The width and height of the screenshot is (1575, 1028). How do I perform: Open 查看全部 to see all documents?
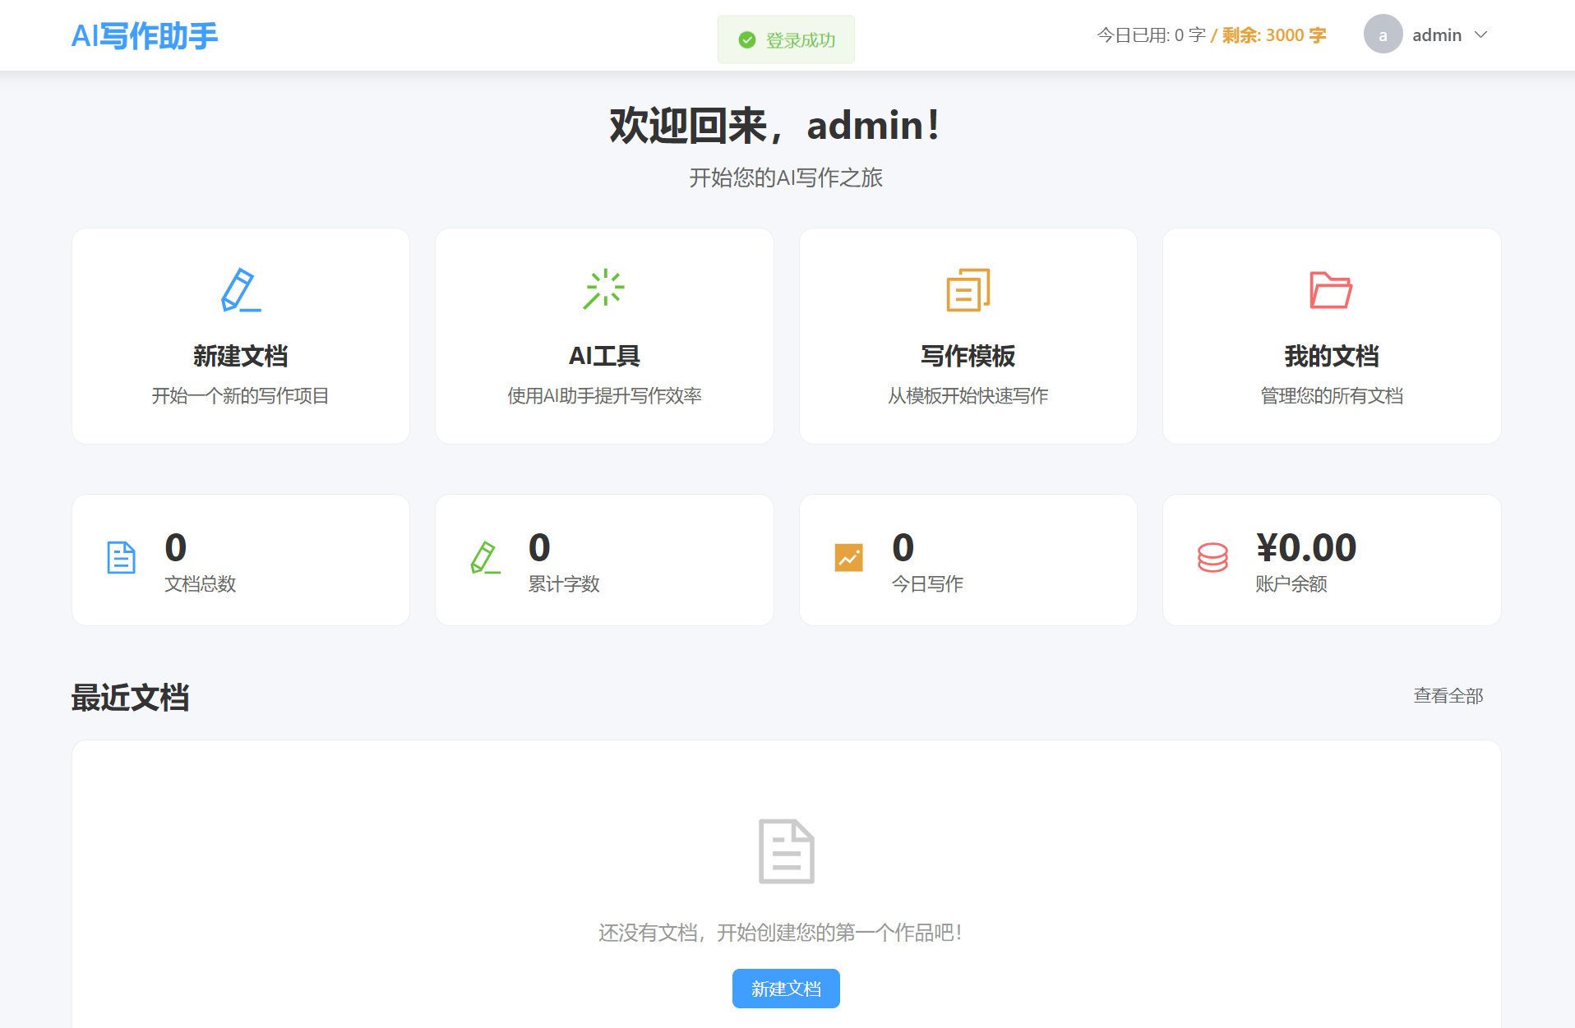click(x=1448, y=696)
